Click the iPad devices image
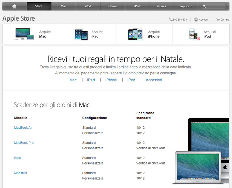Image resolution: width=232 pixels, height=188 pixels. pyautogui.click(x=81, y=34)
